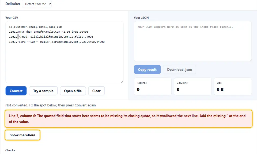Click the Copy result button
The width and height of the screenshot is (257, 154).
click(x=147, y=70)
